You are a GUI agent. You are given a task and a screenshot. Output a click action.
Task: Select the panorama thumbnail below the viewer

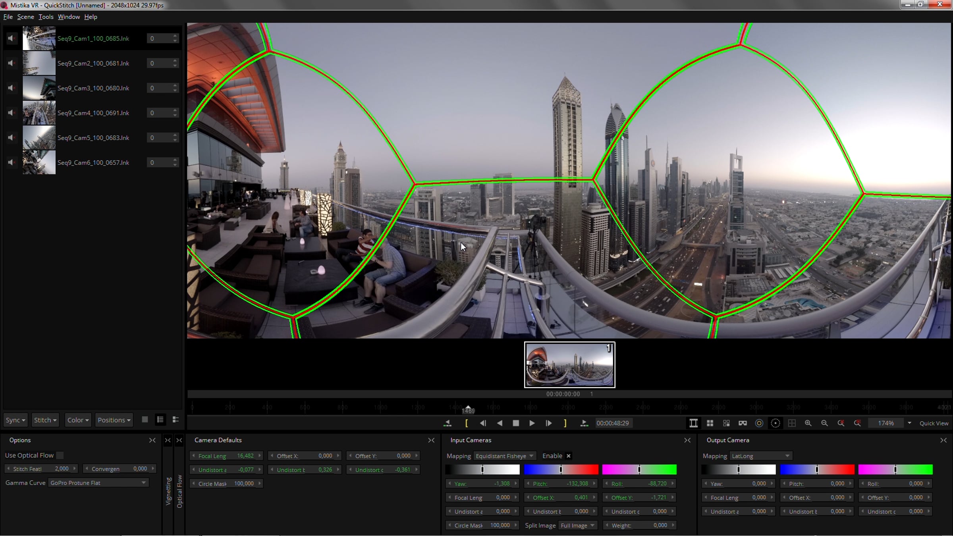[x=569, y=364]
